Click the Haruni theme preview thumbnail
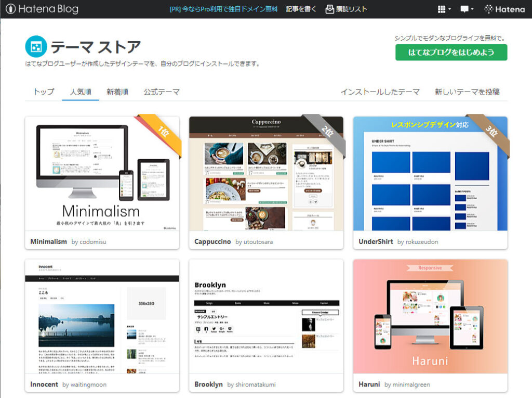 coord(431,316)
